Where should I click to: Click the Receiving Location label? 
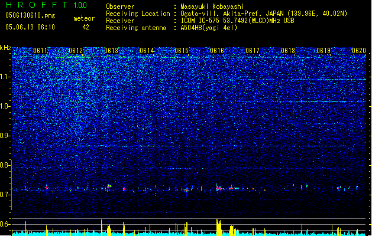[x=138, y=14]
